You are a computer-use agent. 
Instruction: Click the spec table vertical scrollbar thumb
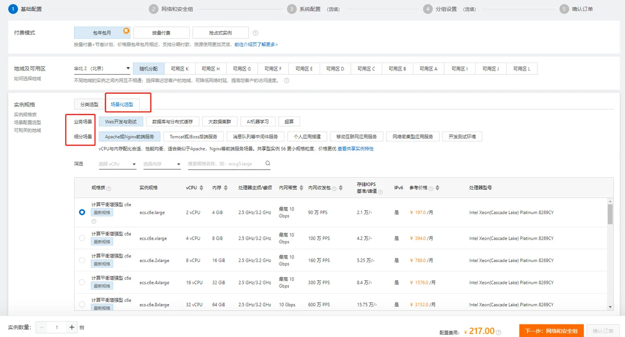[x=610, y=214]
